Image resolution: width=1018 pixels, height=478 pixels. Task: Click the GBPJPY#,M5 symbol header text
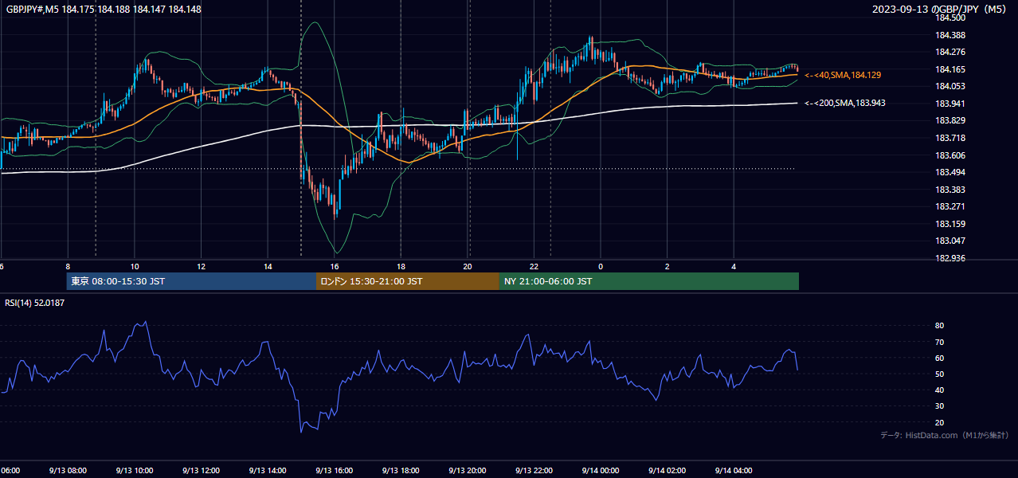pyautogui.click(x=31, y=9)
